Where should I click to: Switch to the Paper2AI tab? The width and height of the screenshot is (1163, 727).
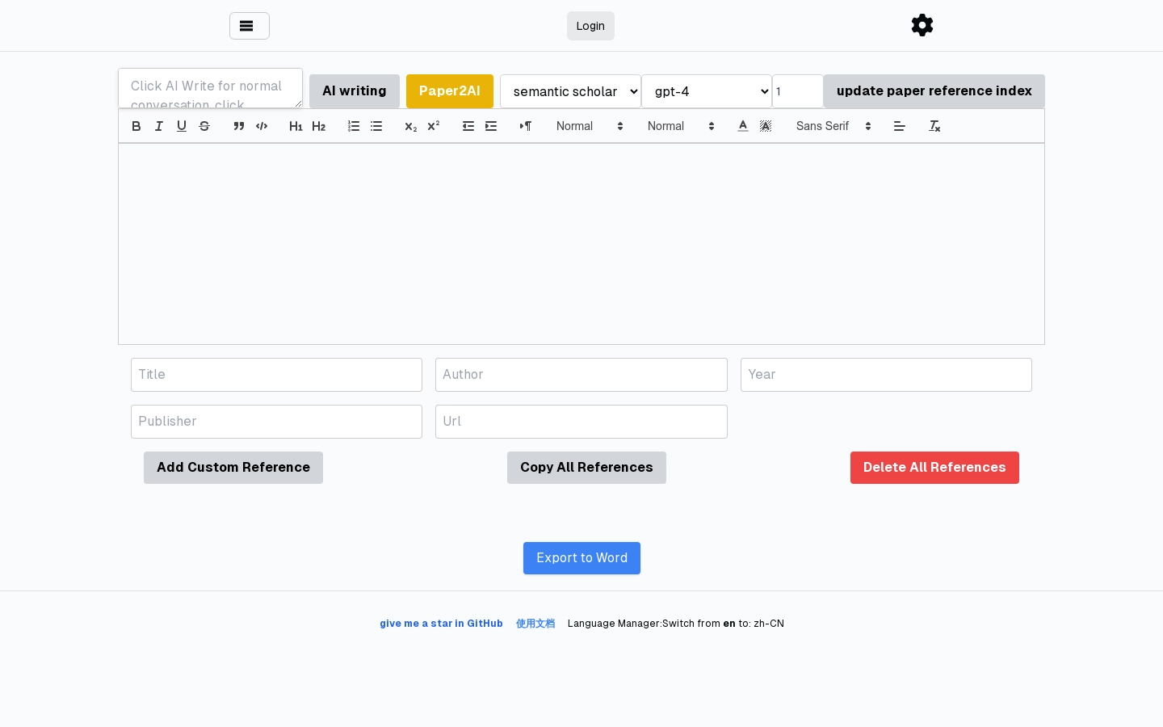[x=450, y=91]
